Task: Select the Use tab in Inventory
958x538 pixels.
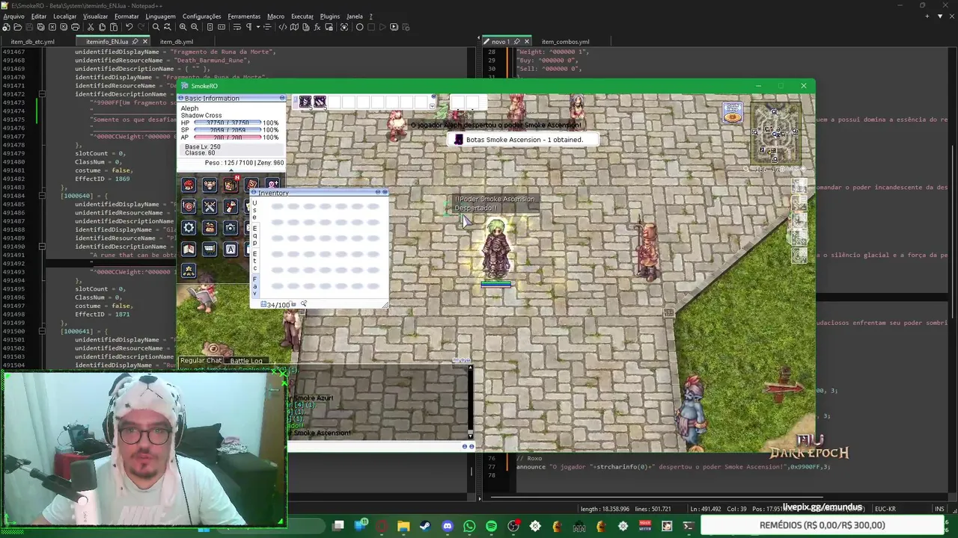Action: pos(254,210)
